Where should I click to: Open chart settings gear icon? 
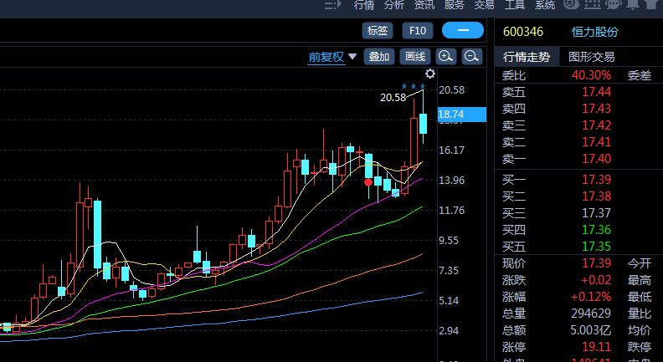click(x=430, y=74)
